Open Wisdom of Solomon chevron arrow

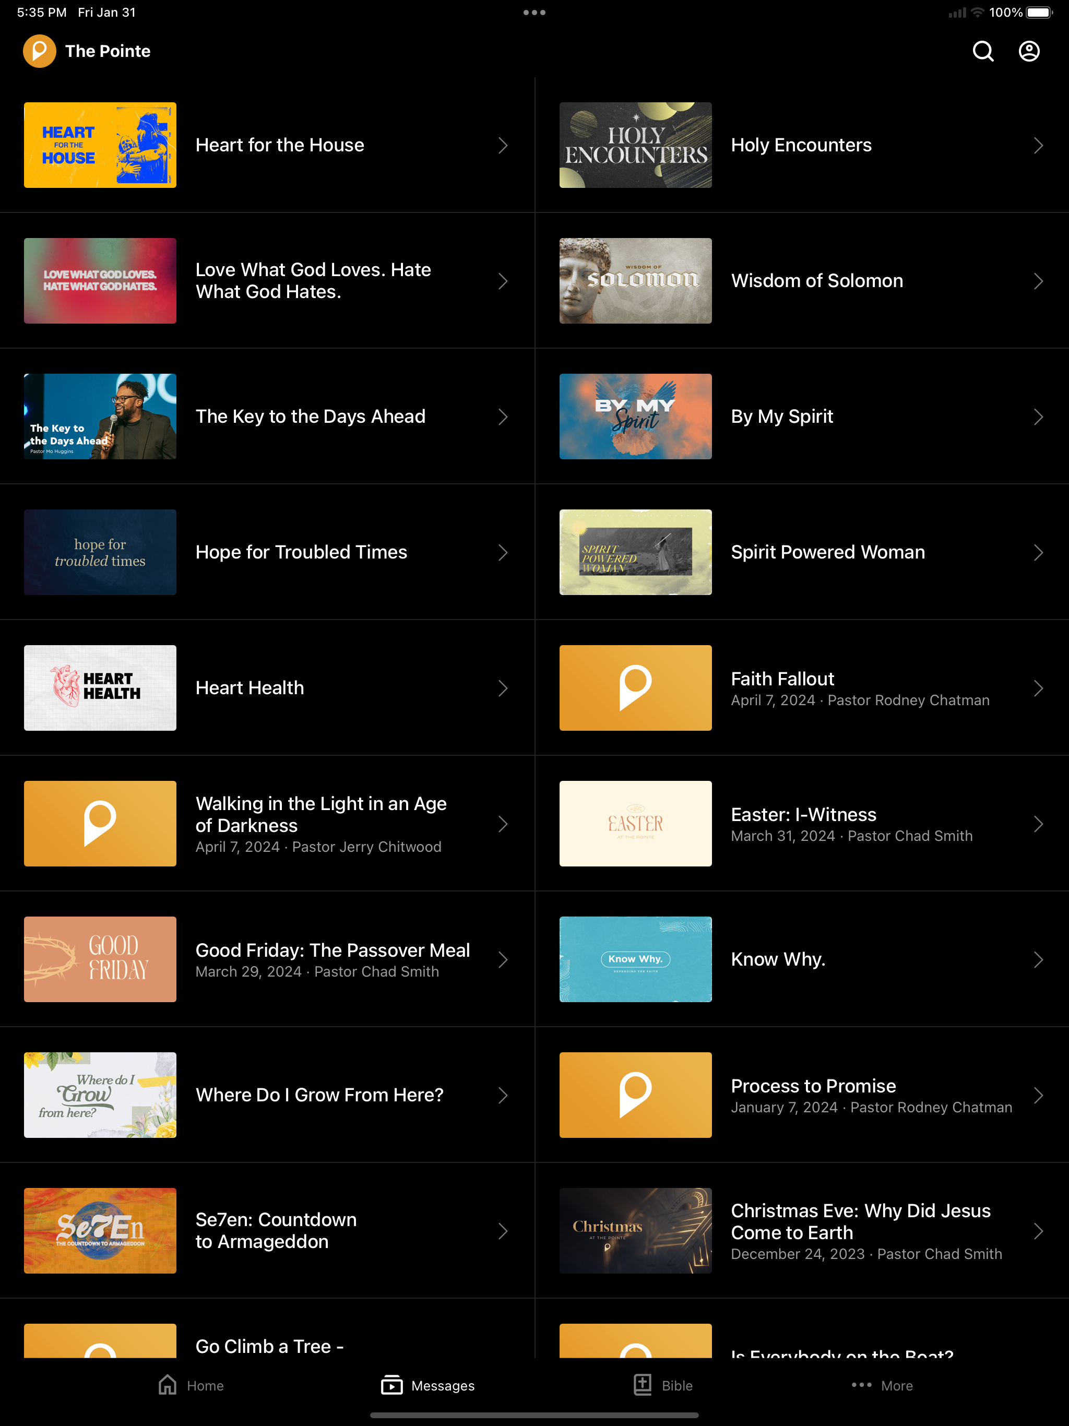(x=1038, y=281)
